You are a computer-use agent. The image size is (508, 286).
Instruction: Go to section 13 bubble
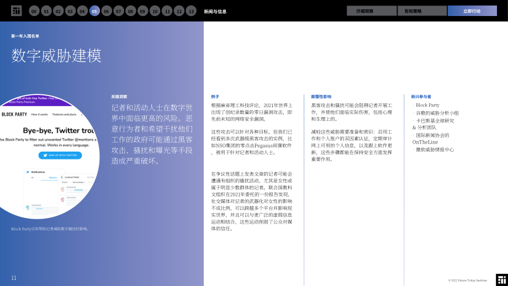click(x=191, y=11)
